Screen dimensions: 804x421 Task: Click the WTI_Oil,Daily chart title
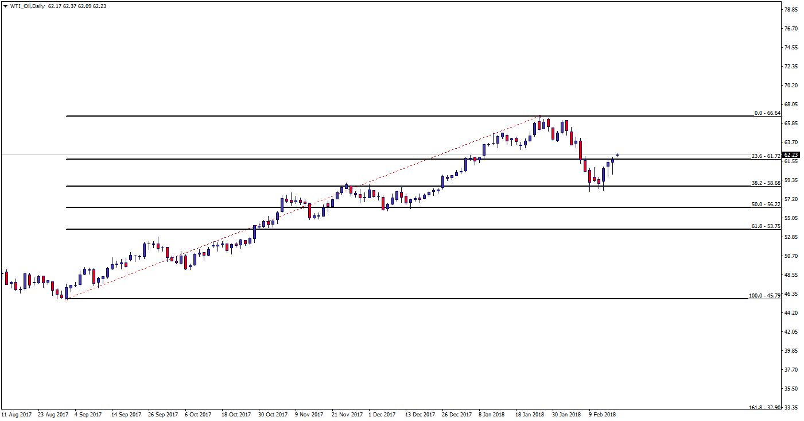pyautogui.click(x=27, y=6)
